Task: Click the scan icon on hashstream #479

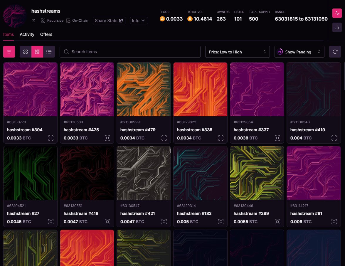Action: 164,138
